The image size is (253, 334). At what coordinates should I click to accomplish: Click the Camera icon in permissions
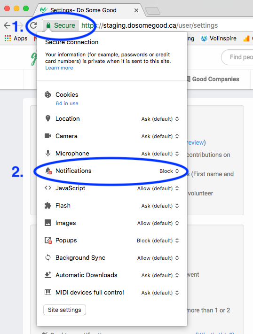[x=48, y=136]
